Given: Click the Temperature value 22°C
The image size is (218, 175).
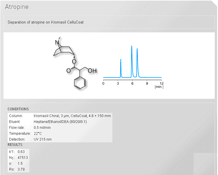Looking at the screenshot, I should coord(38,134).
